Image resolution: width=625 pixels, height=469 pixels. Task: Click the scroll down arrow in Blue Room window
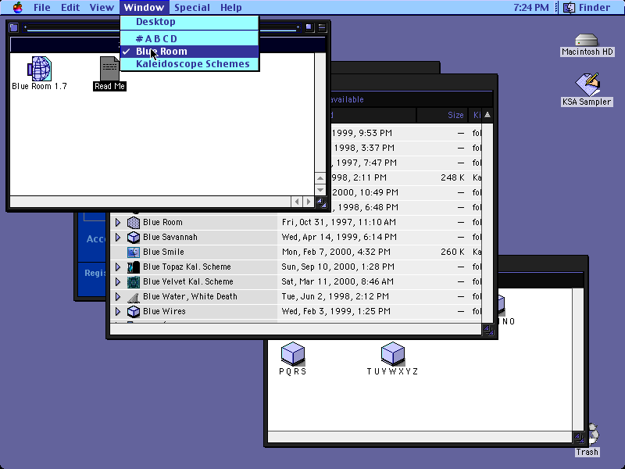click(320, 189)
